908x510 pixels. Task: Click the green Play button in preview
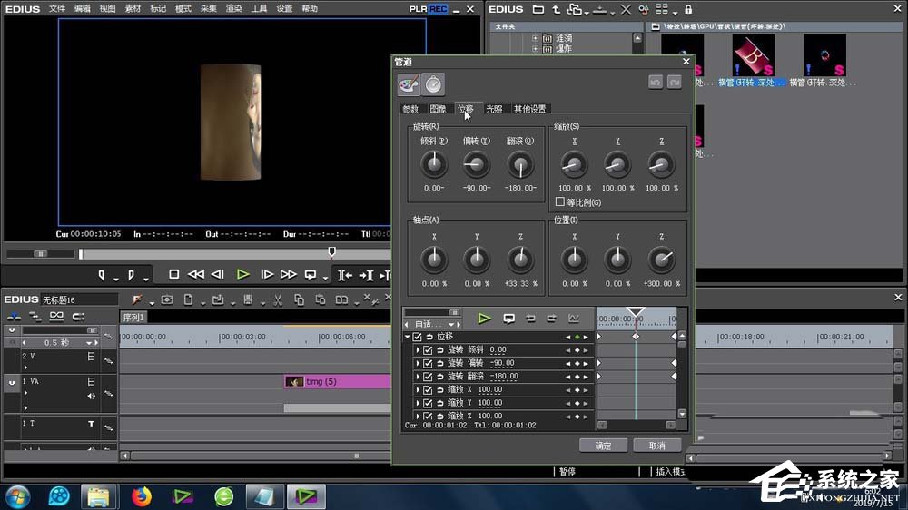coord(242,274)
